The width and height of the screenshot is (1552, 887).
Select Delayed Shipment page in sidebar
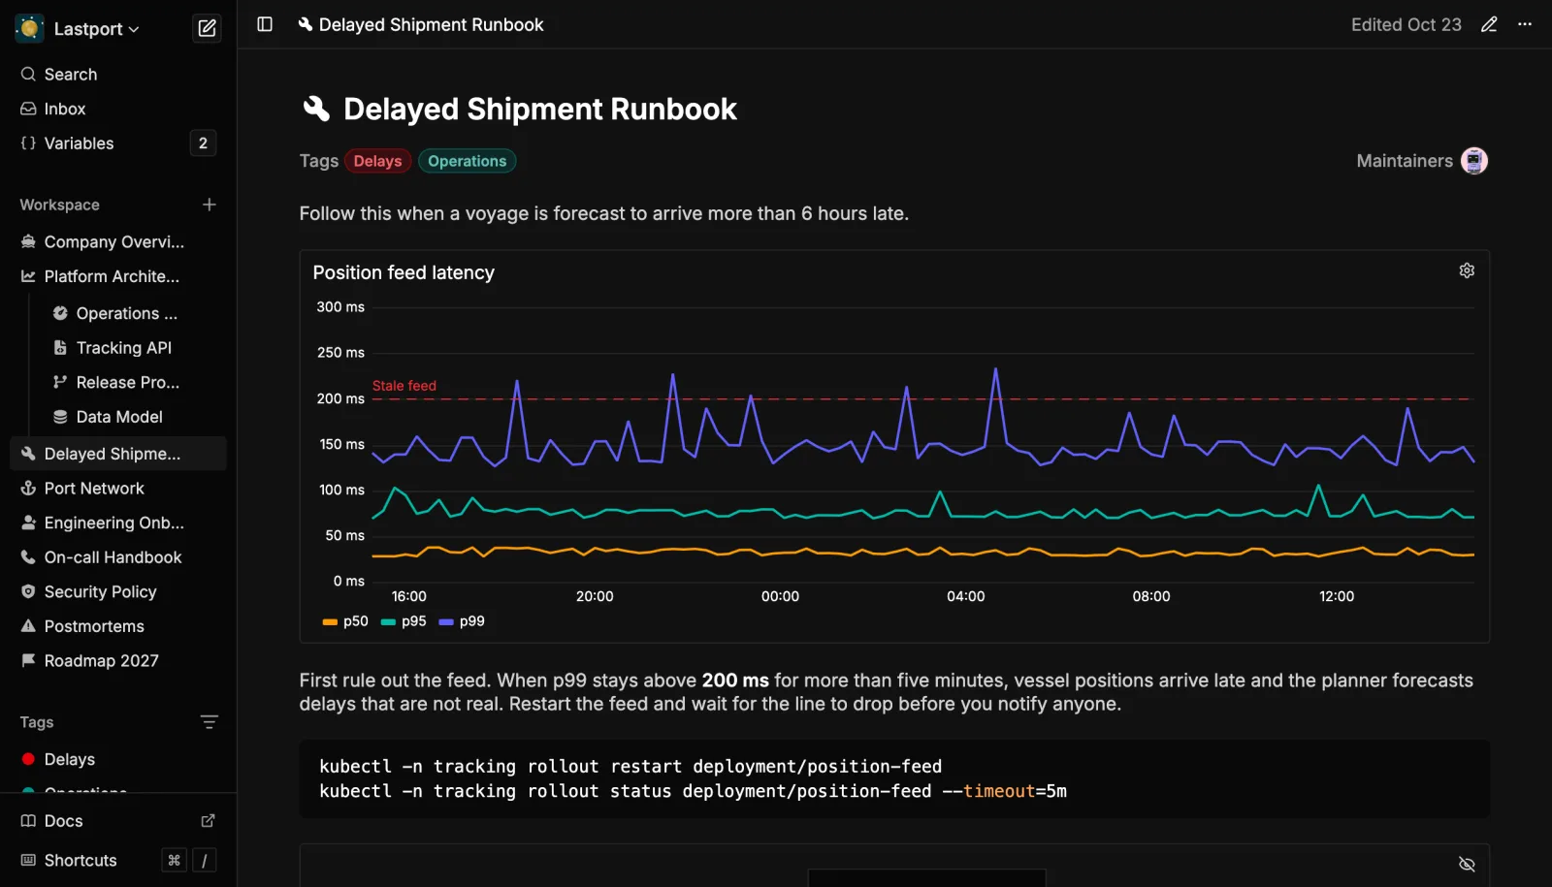(x=118, y=454)
